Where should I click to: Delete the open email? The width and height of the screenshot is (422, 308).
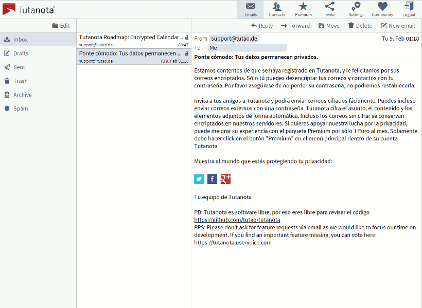click(360, 25)
